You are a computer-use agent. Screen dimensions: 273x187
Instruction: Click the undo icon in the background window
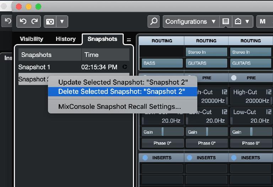[x=8, y=21]
